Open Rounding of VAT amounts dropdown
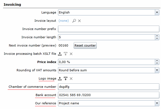Image resolution: width=161 pixels, height=109 pixels. [157, 70]
